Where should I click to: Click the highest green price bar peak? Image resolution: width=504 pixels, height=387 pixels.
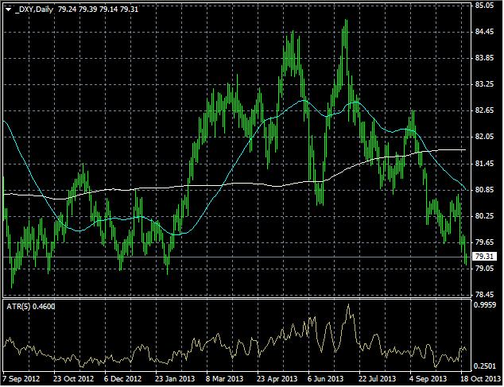click(345, 22)
